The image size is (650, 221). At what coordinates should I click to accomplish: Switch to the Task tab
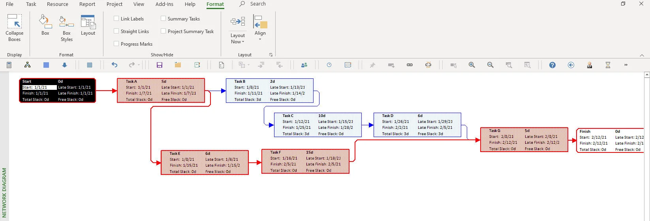point(31,4)
